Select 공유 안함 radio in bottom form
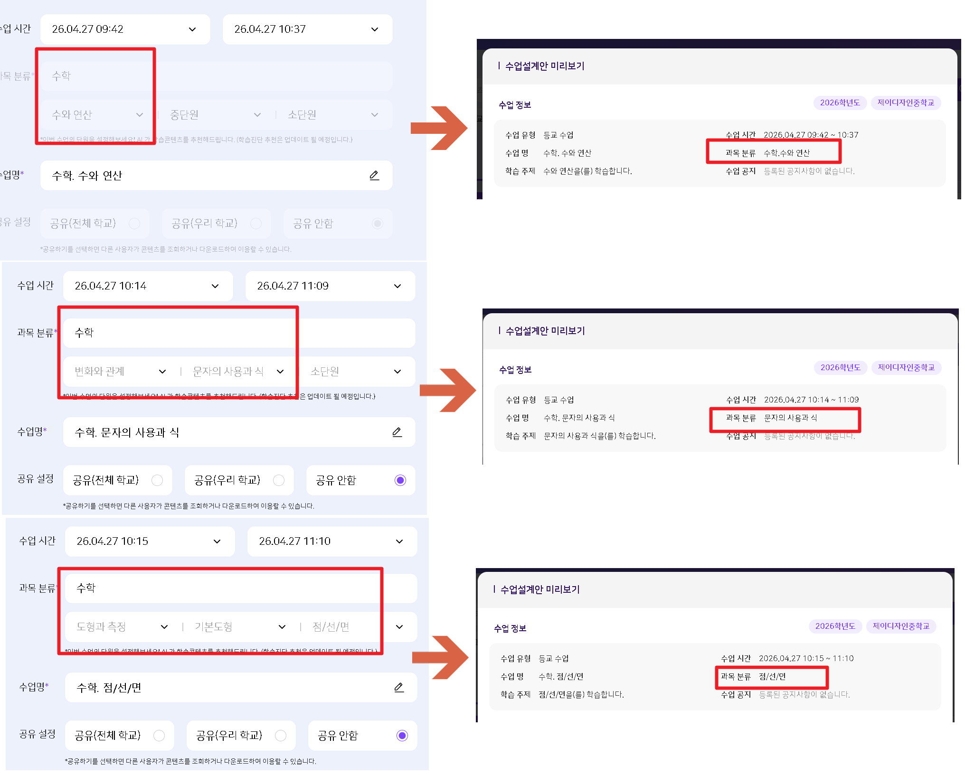The height and width of the screenshot is (775, 965). click(x=402, y=736)
